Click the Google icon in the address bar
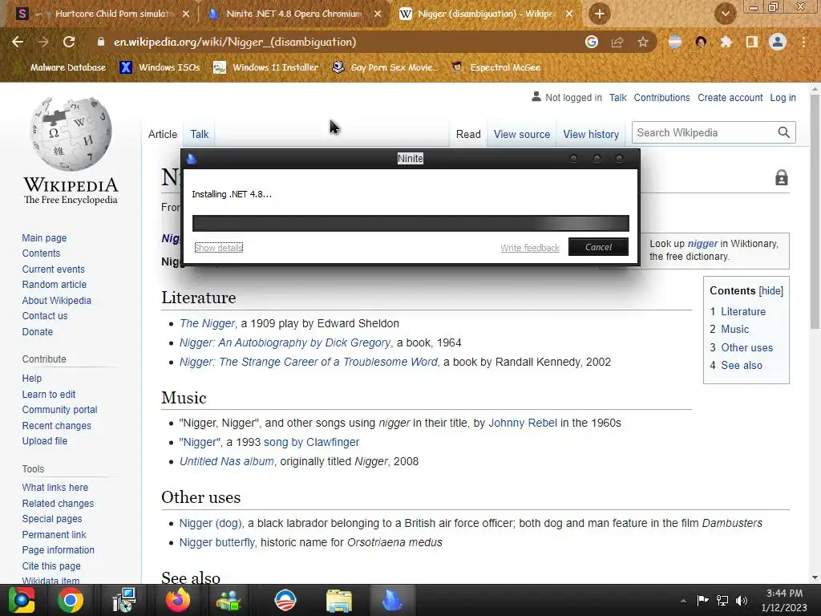The width and height of the screenshot is (821, 616). [x=592, y=42]
